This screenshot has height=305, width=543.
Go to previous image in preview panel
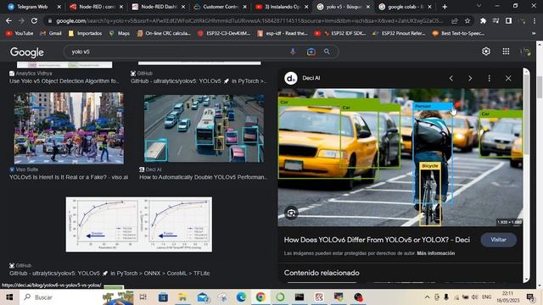[451, 79]
